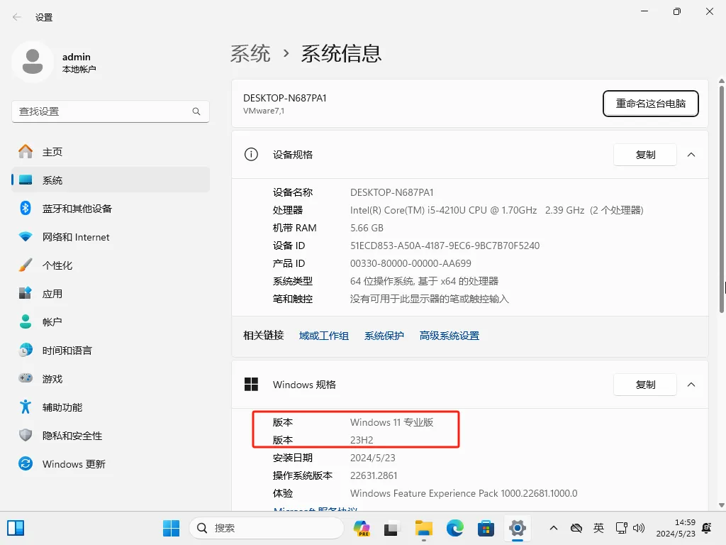
Task: Open 网络和 Internet settings
Action: [x=111, y=237]
